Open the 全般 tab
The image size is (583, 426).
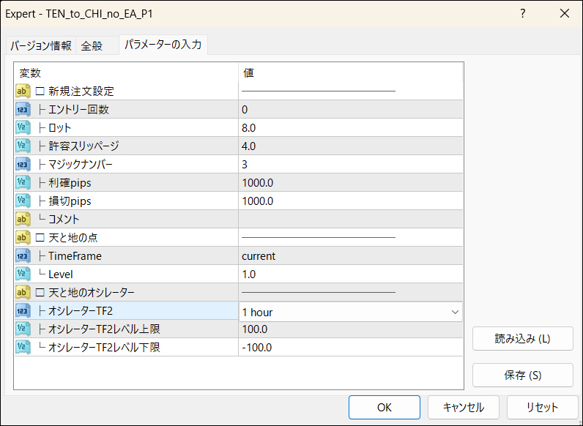[92, 46]
